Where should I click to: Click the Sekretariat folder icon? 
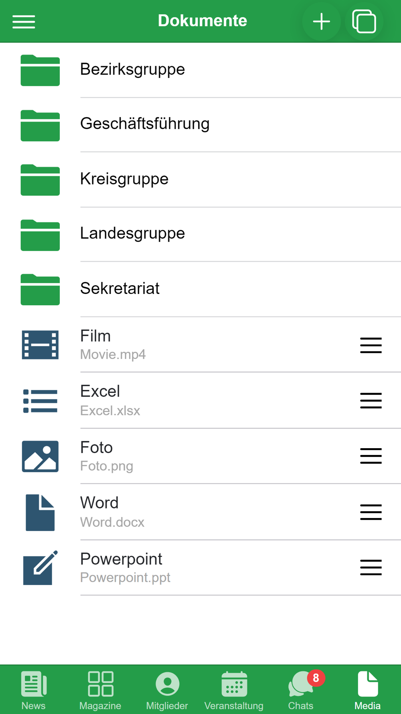[x=40, y=290]
